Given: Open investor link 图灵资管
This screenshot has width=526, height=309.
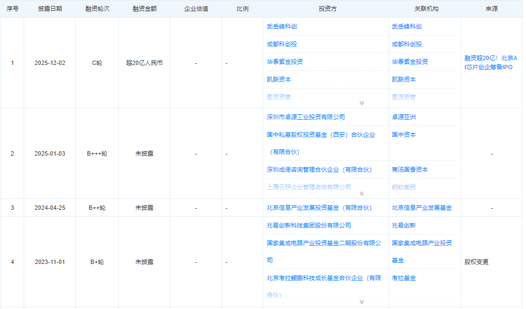Looking at the screenshot, I should (278, 97).
